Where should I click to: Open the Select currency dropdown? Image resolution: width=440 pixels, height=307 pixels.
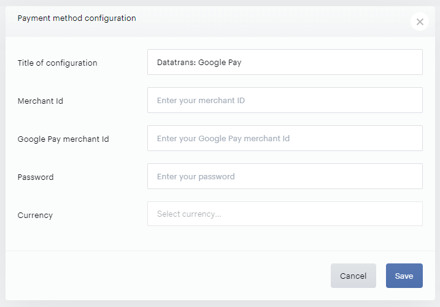[285, 214]
